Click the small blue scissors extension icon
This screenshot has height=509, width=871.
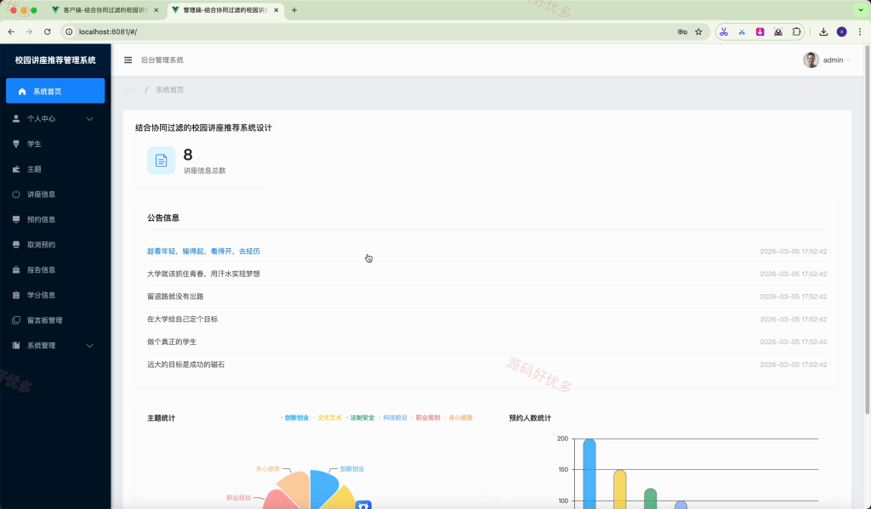point(742,32)
